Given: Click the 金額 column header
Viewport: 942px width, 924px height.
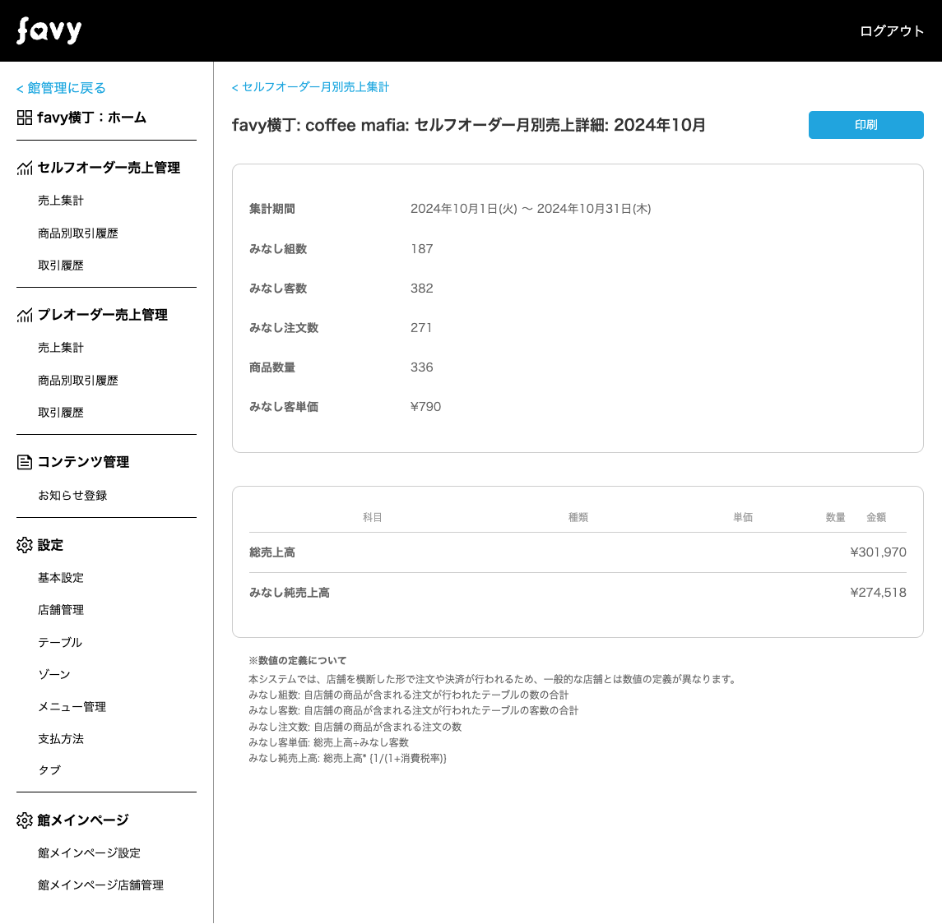Looking at the screenshot, I should pos(876,518).
